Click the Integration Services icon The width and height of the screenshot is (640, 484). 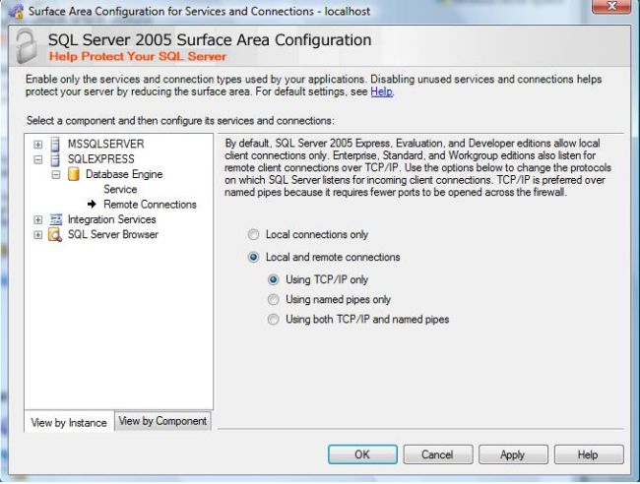(55, 219)
